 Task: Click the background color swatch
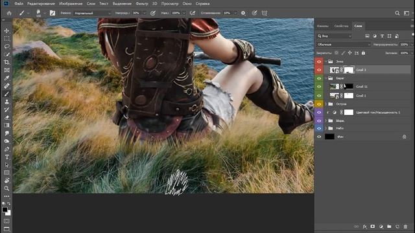pos(8,213)
